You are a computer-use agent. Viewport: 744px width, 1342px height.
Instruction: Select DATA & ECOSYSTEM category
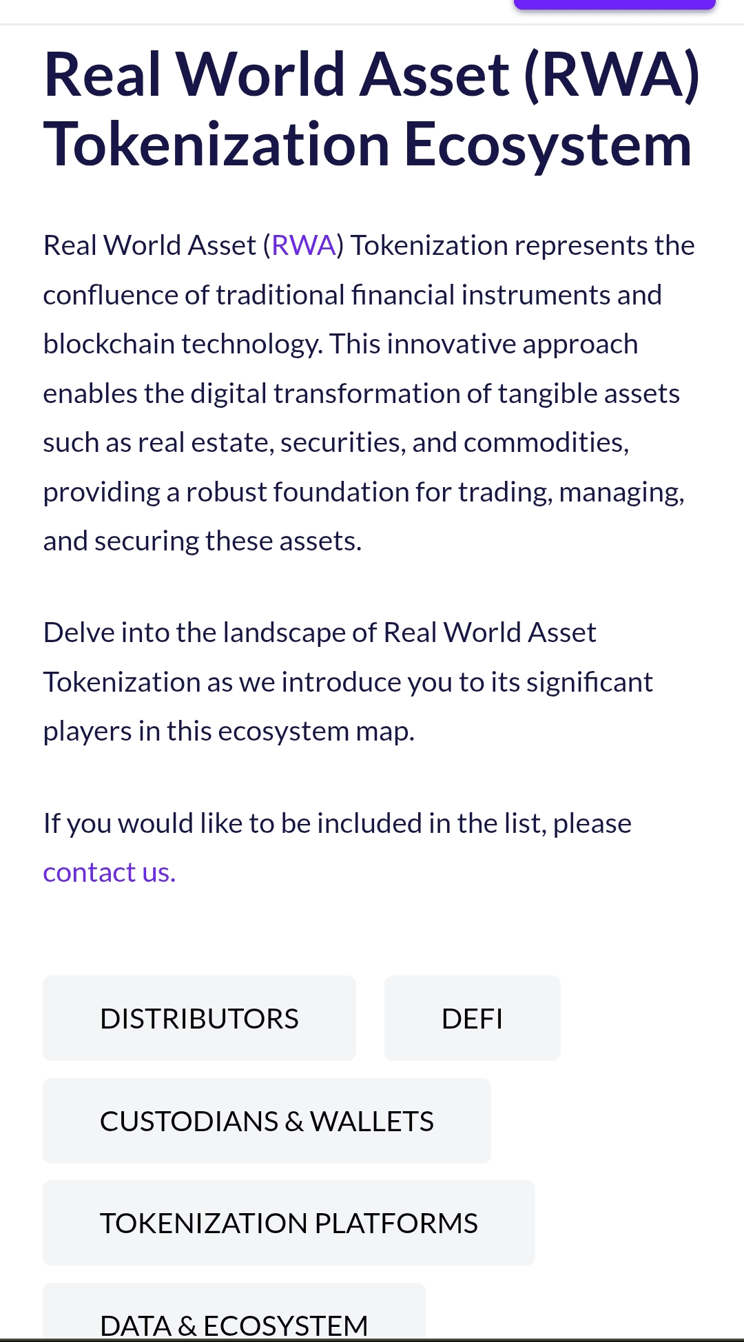[234, 1324]
